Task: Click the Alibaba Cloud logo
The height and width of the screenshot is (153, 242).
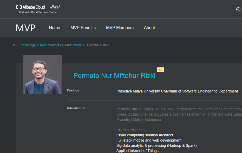Action: [30, 7]
